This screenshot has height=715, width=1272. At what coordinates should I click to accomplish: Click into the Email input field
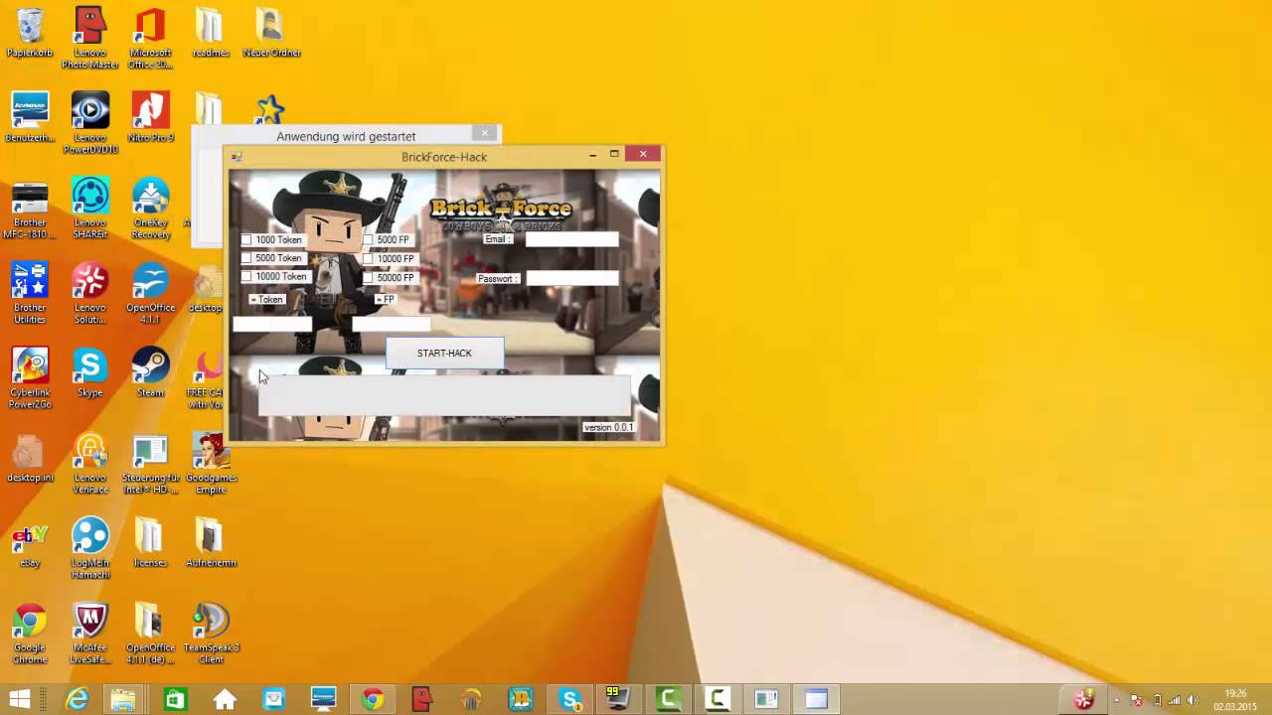point(571,239)
